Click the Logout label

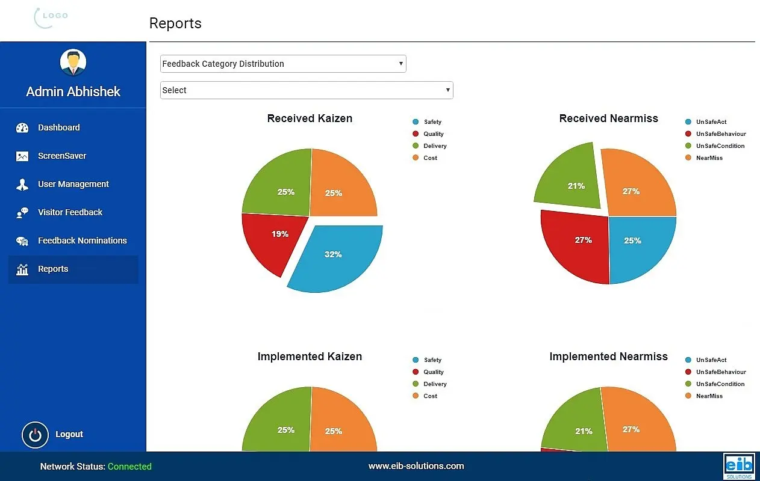[69, 434]
